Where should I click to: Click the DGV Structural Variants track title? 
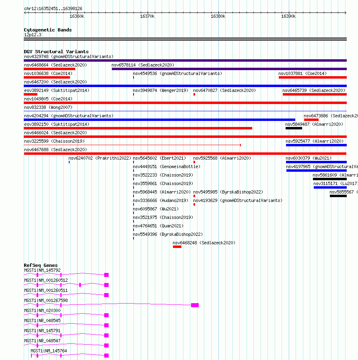(x=56, y=52)
